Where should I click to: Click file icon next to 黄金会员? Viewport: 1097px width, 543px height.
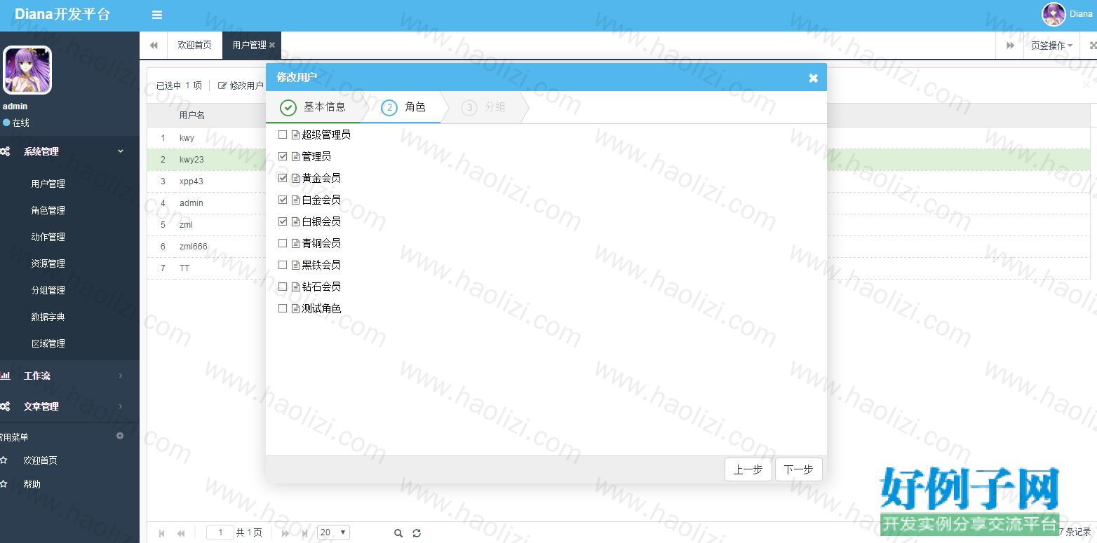[x=295, y=178]
